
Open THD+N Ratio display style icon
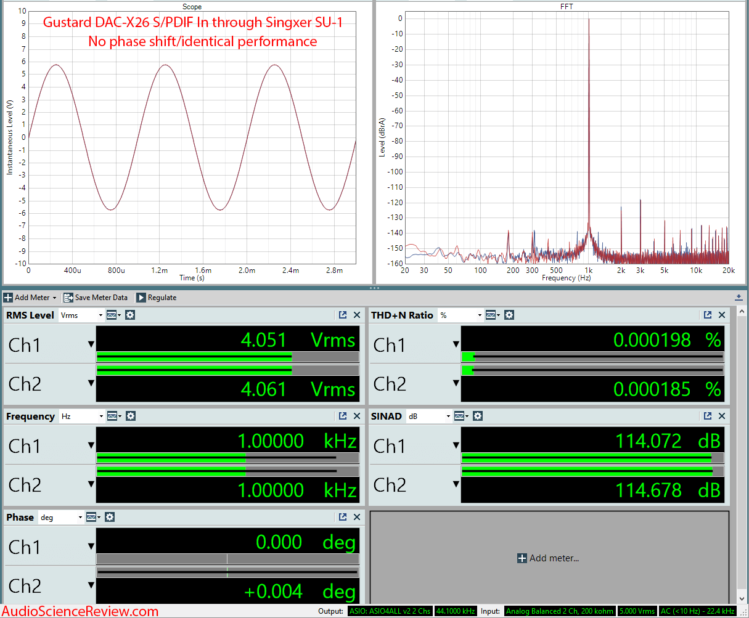tap(492, 315)
